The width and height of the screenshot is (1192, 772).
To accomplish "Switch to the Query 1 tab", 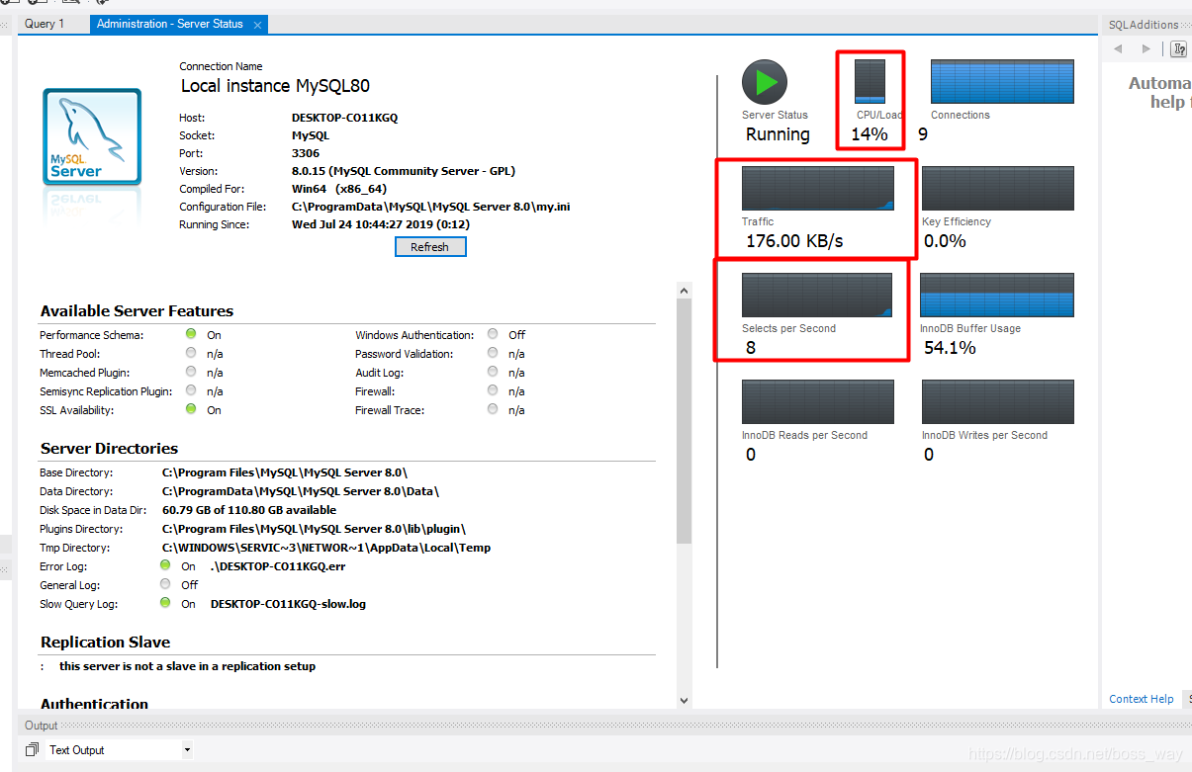I will pyautogui.click(x=45, y=24).
